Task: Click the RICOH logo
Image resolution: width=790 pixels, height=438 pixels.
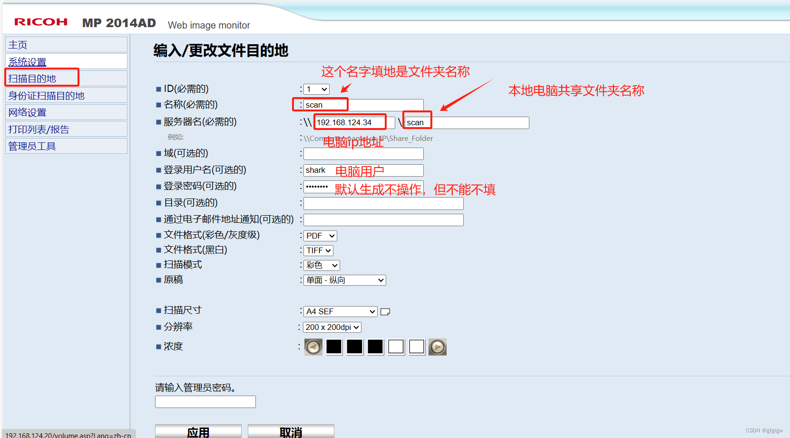Action: (x=41, y=22)
